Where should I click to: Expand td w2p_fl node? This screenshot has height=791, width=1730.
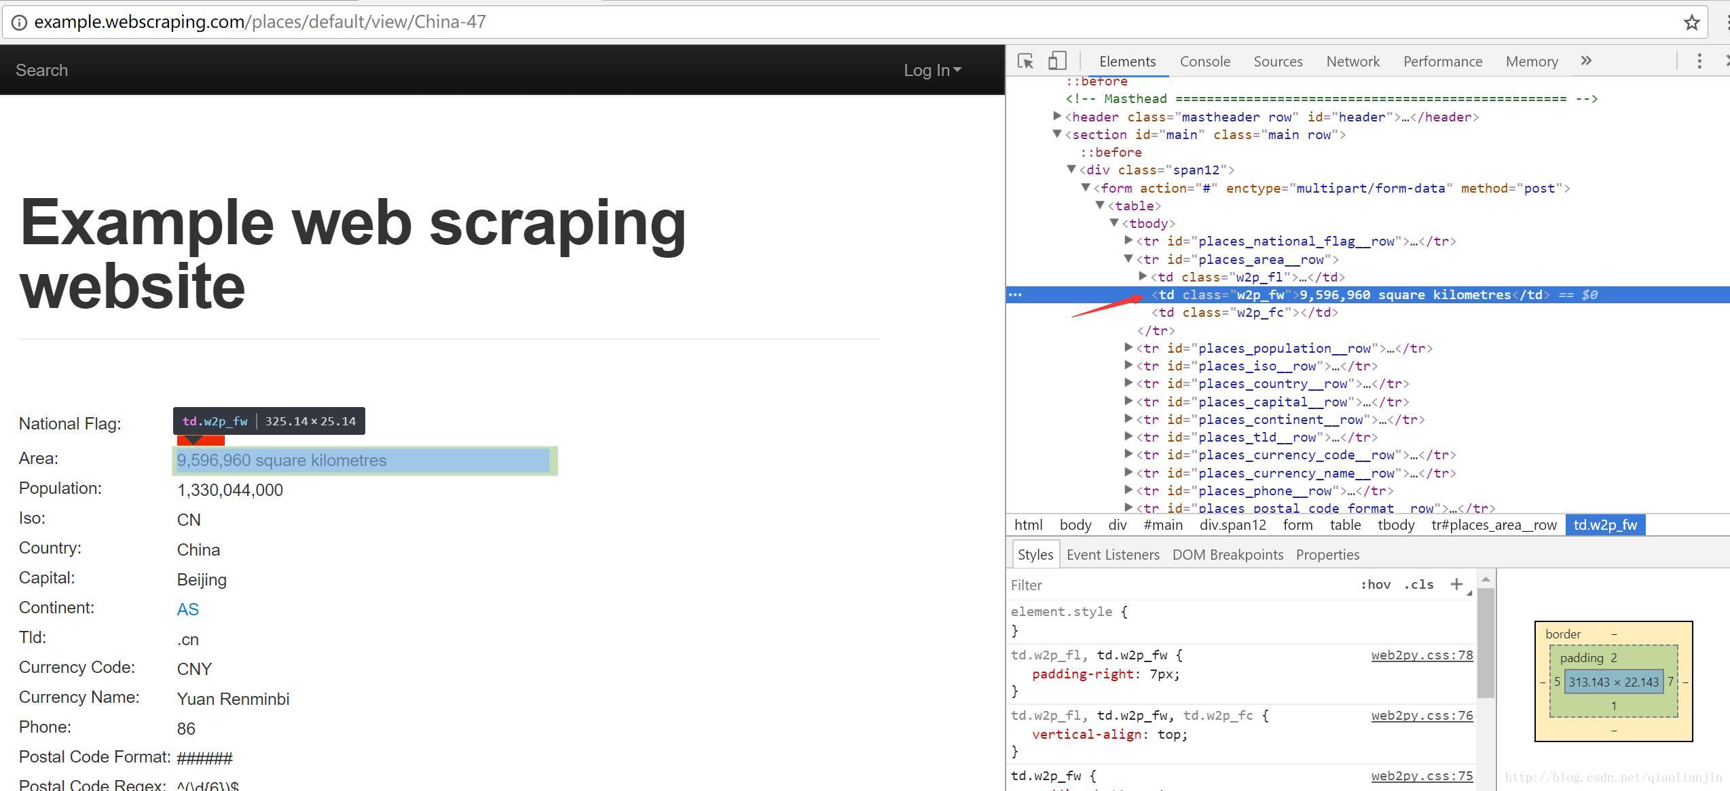coord(1143,276)
